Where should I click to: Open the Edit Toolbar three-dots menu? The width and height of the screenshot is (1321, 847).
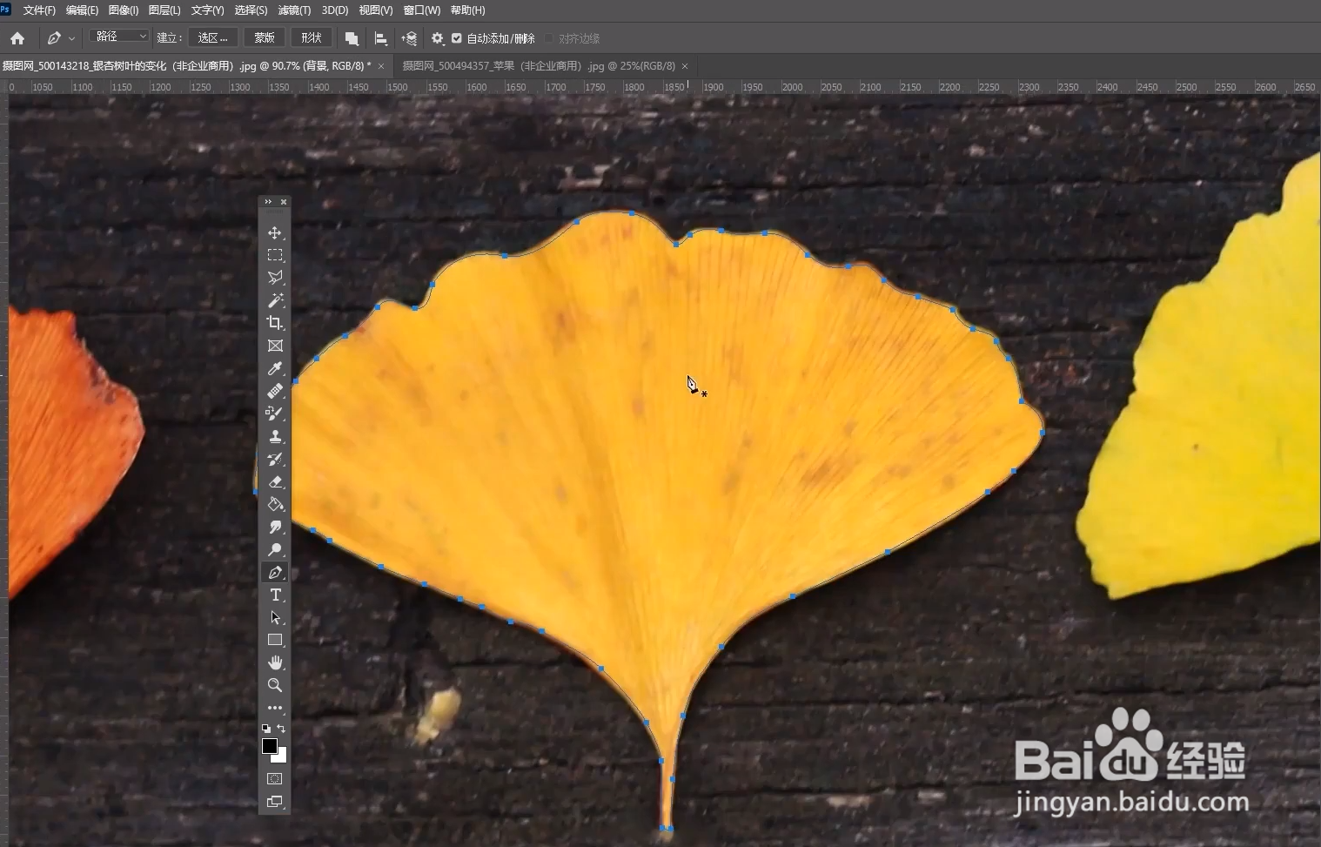click(x=275, y=708)
